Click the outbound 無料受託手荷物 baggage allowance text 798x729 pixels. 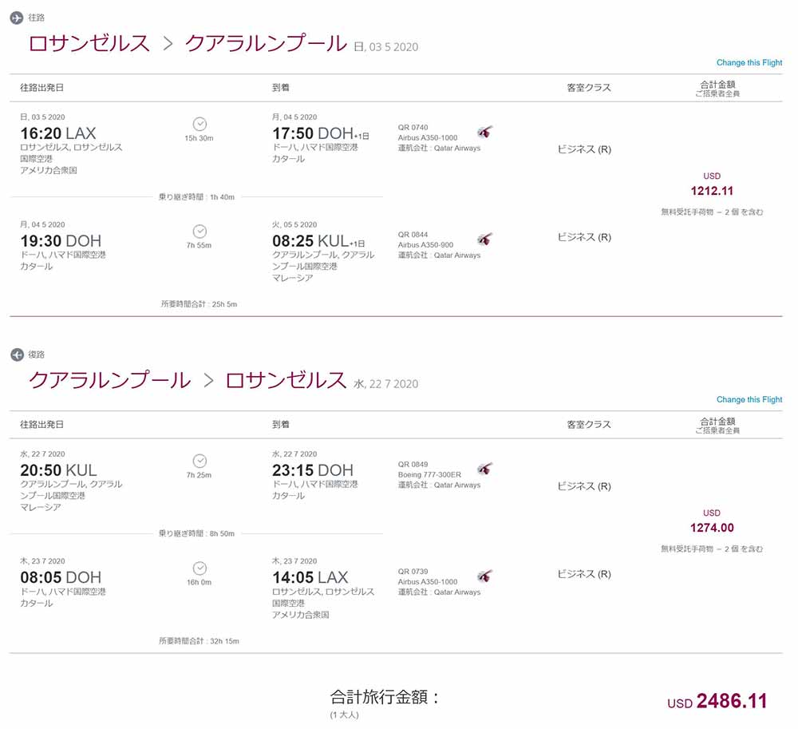[712, 212]
